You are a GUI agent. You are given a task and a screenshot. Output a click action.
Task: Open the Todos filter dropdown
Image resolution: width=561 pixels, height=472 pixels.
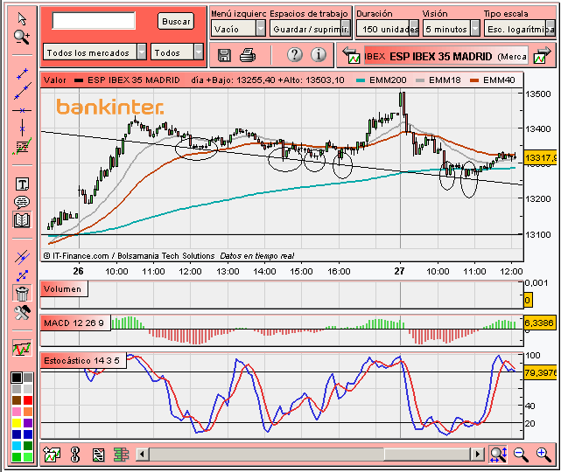click(177, 52)
